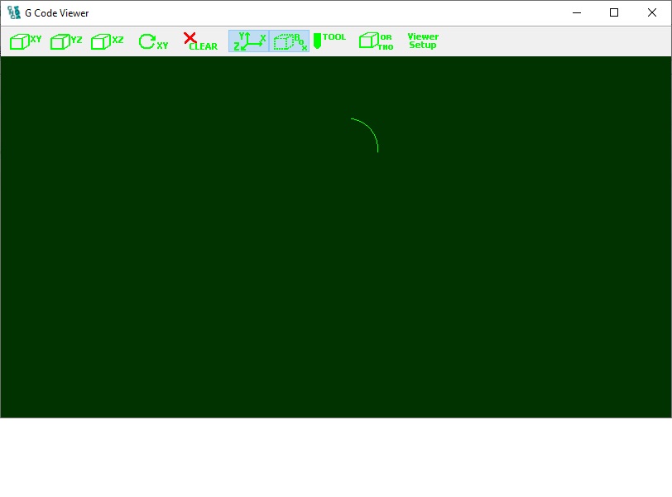The image size is (672, 497).
Task: Toggle the XYZ axes display
Action: (249, 41)
